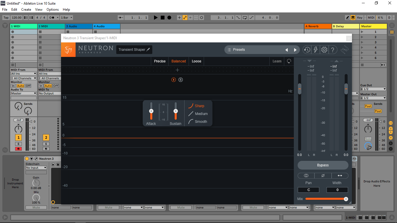Open Neutron settings gear icon
Viewport: 397px width, 223px height.
coord(324,50)
